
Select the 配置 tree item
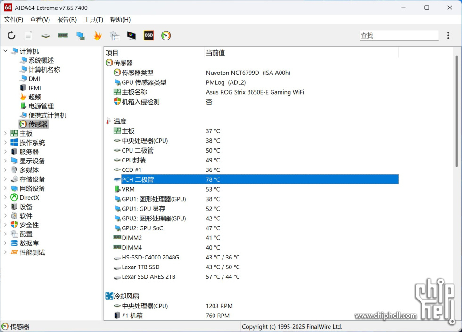pos(22,234)
